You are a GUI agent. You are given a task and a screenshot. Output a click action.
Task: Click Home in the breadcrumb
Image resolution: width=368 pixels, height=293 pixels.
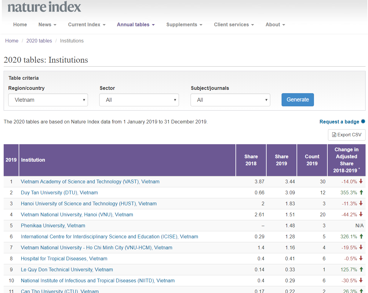(x=12, y=41)
